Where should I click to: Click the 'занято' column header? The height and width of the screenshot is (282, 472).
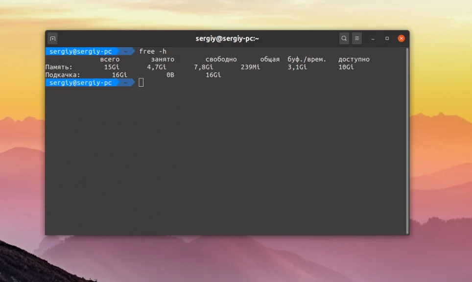[x=163, y=59]
